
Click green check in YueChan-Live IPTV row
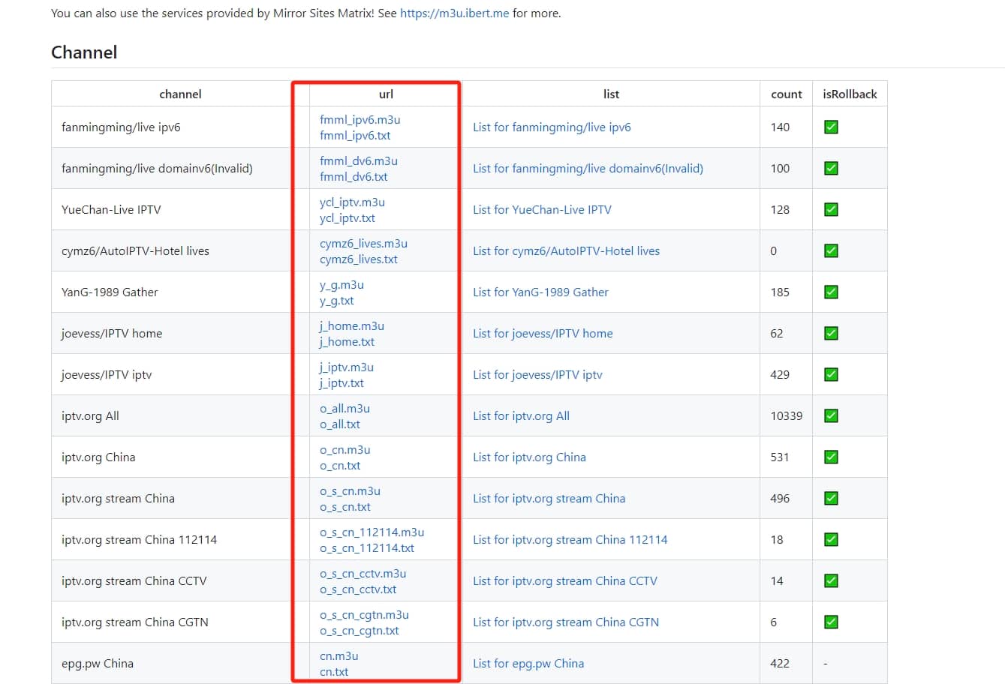click(831, 209)
